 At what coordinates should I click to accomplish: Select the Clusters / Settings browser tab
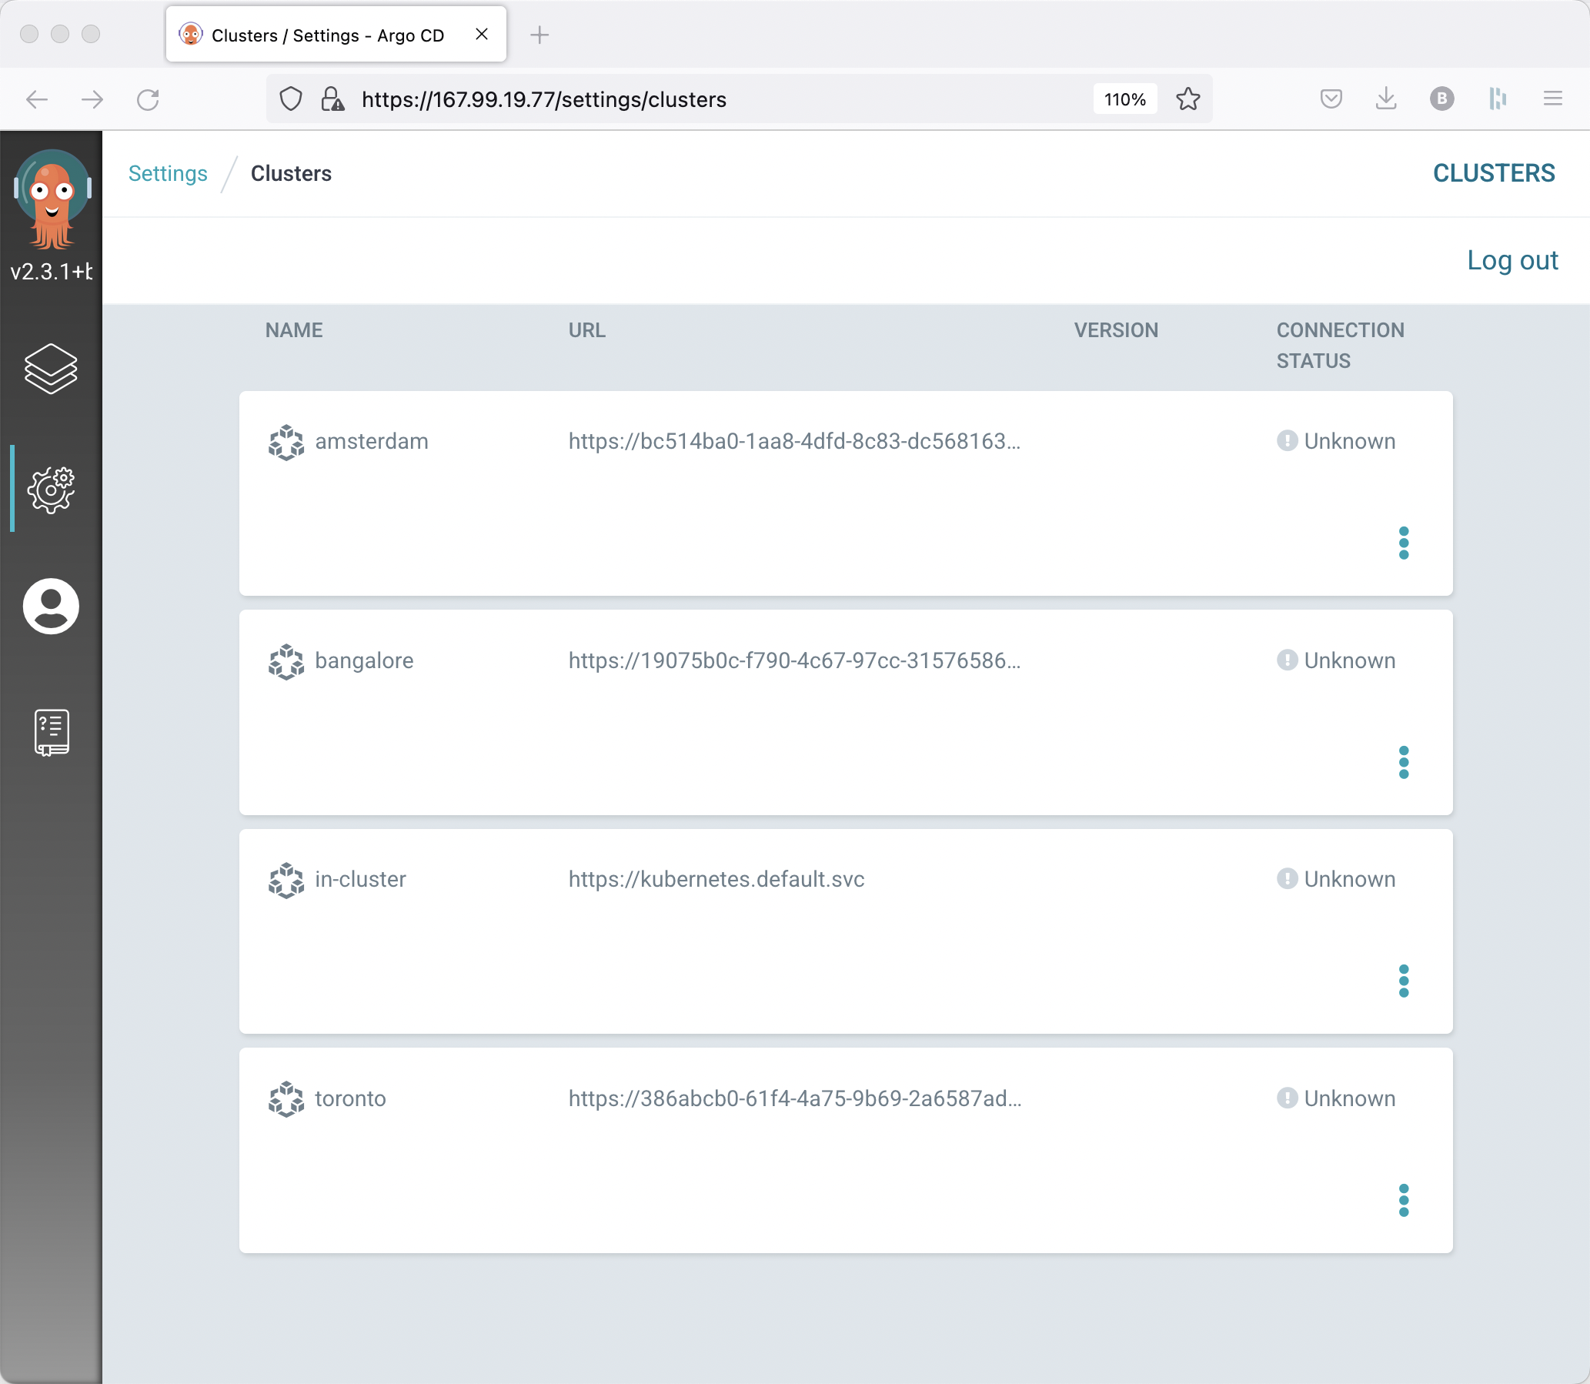pos(328,35)
